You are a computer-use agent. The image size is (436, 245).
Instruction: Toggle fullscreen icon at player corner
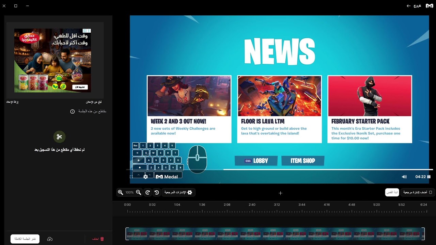(131, 177)
